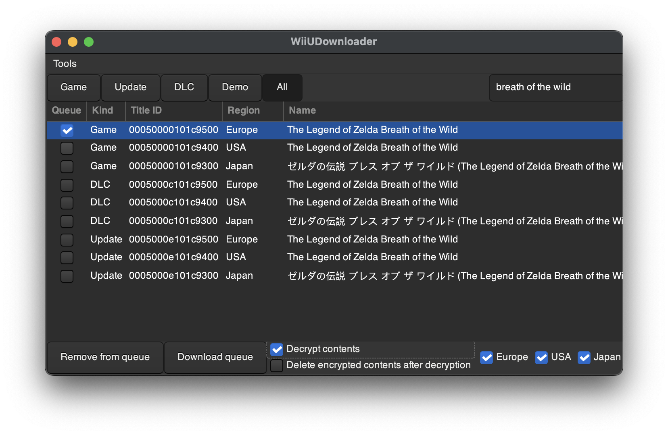This screenshot has width=668, height=435.
Task: Sort by the Kind column header
Action: tap(106, 110)
